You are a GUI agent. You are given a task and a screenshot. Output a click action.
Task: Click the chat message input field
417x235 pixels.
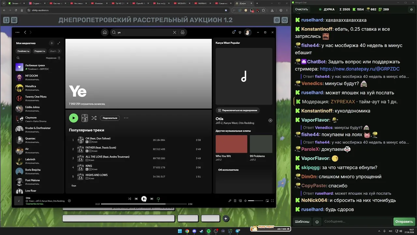[357, 222]
